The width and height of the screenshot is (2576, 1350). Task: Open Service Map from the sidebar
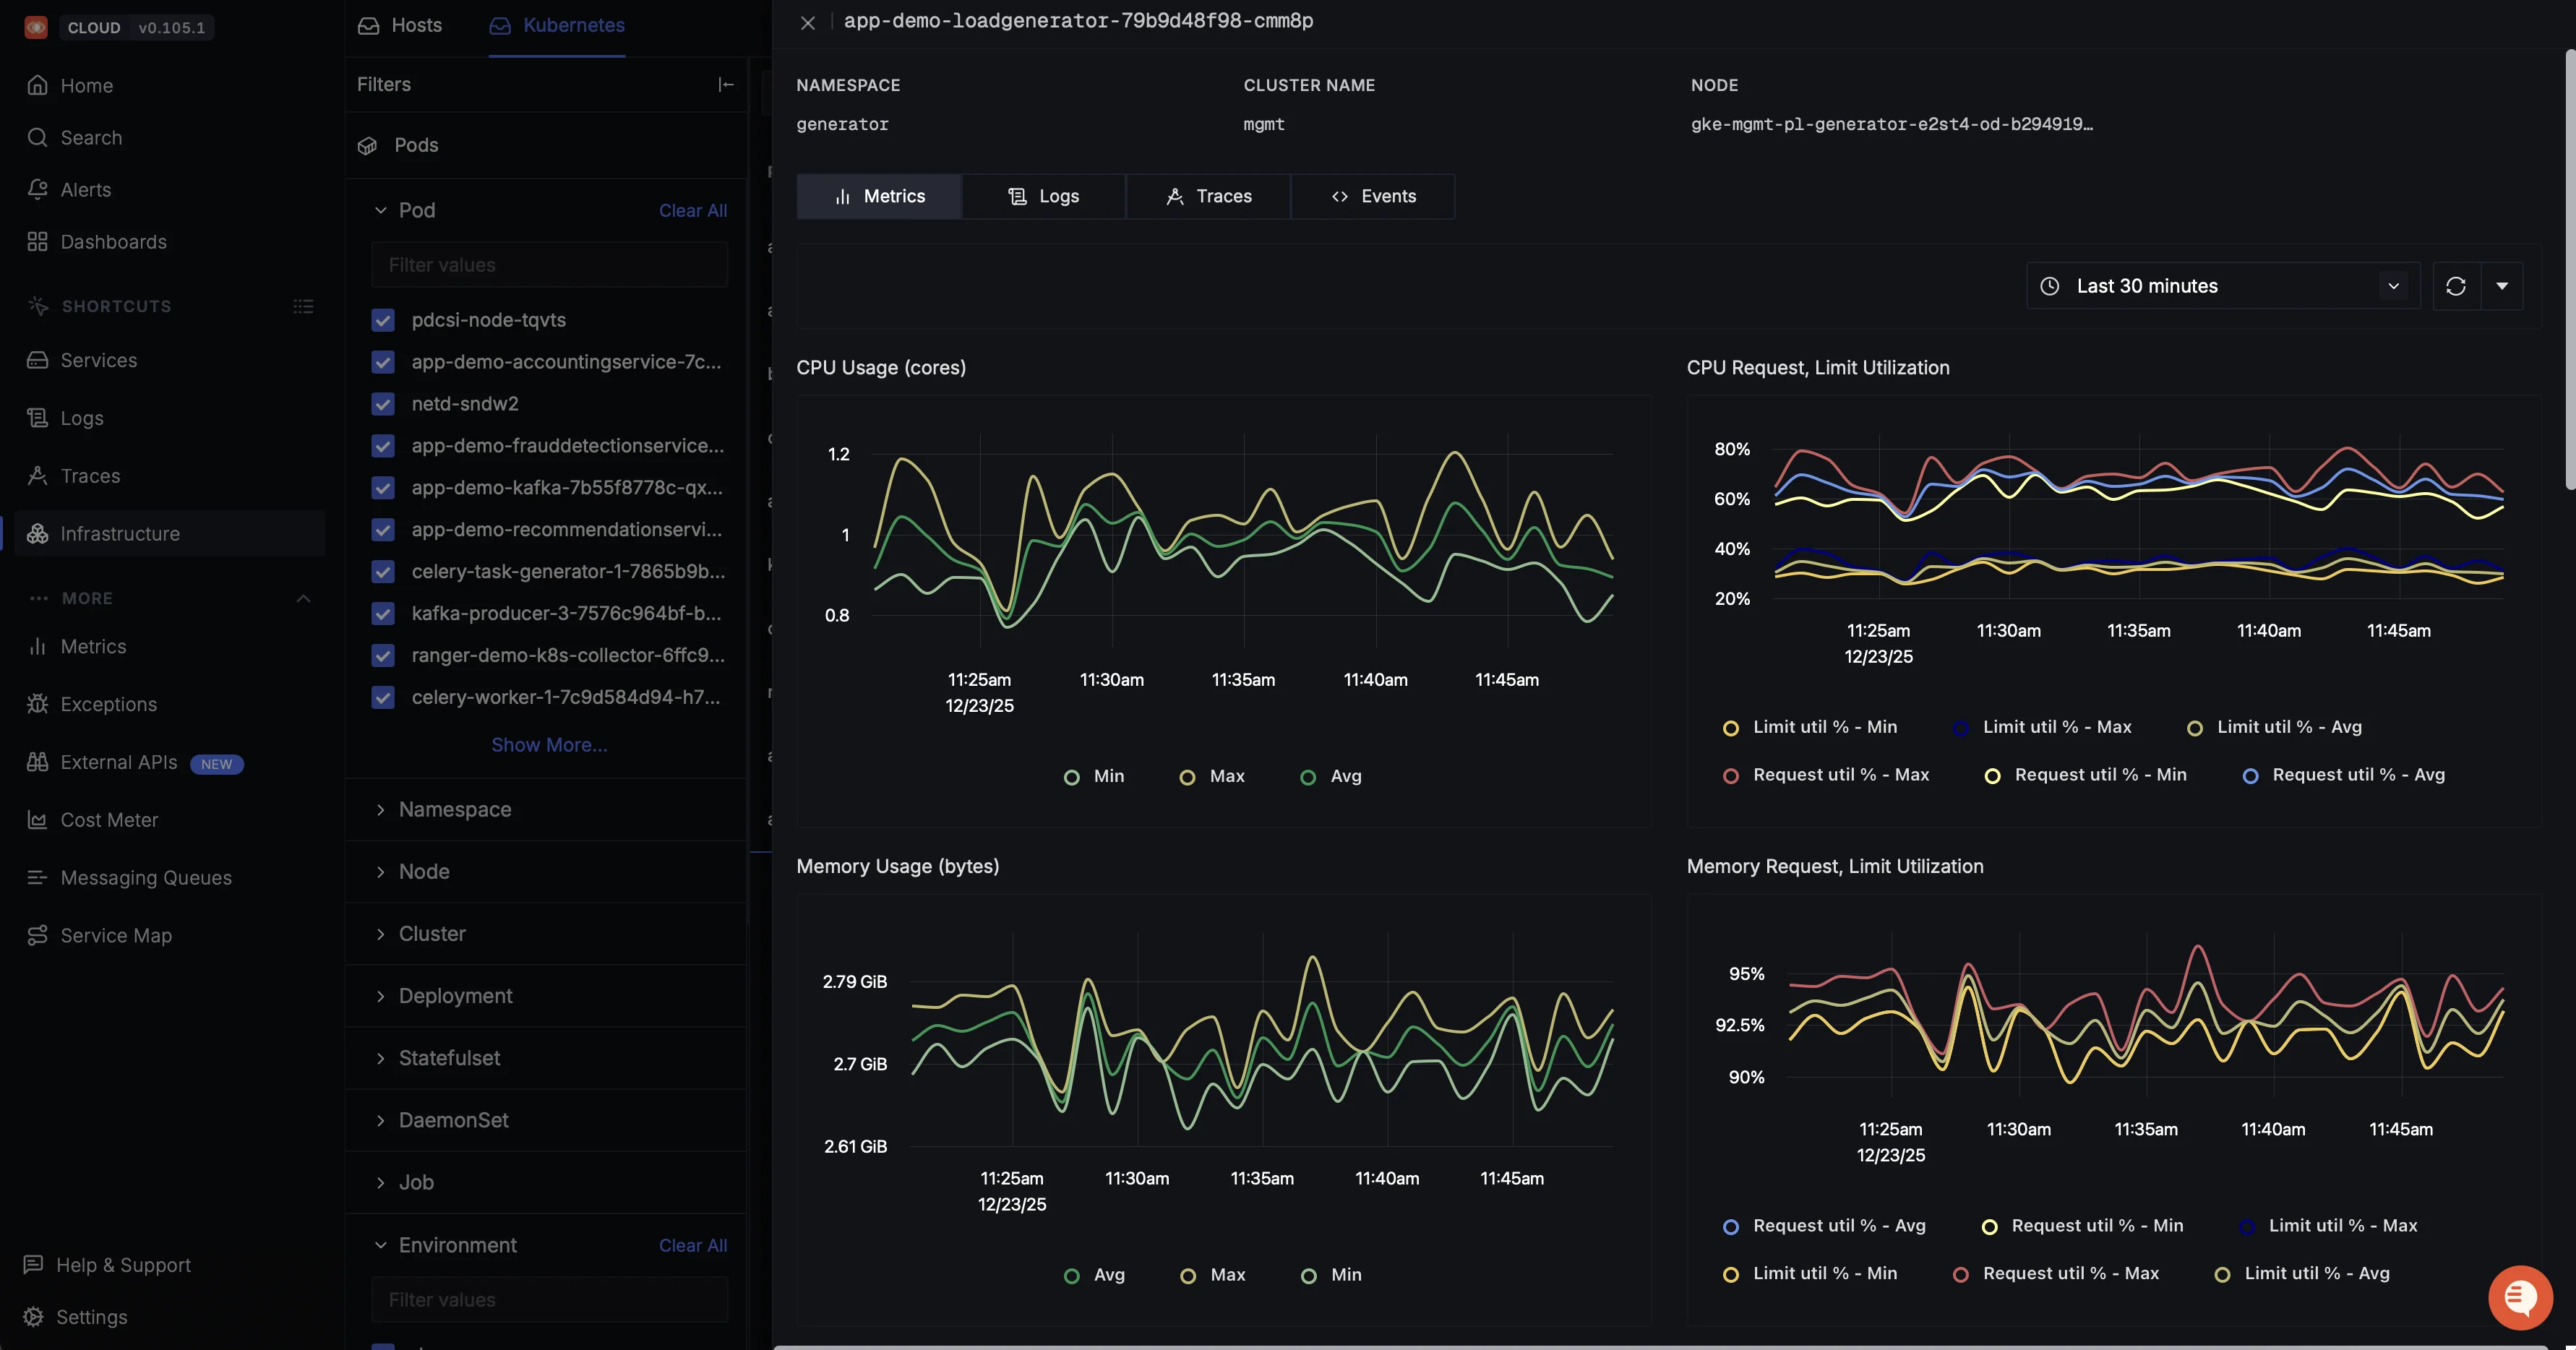(x=116, y=936)
